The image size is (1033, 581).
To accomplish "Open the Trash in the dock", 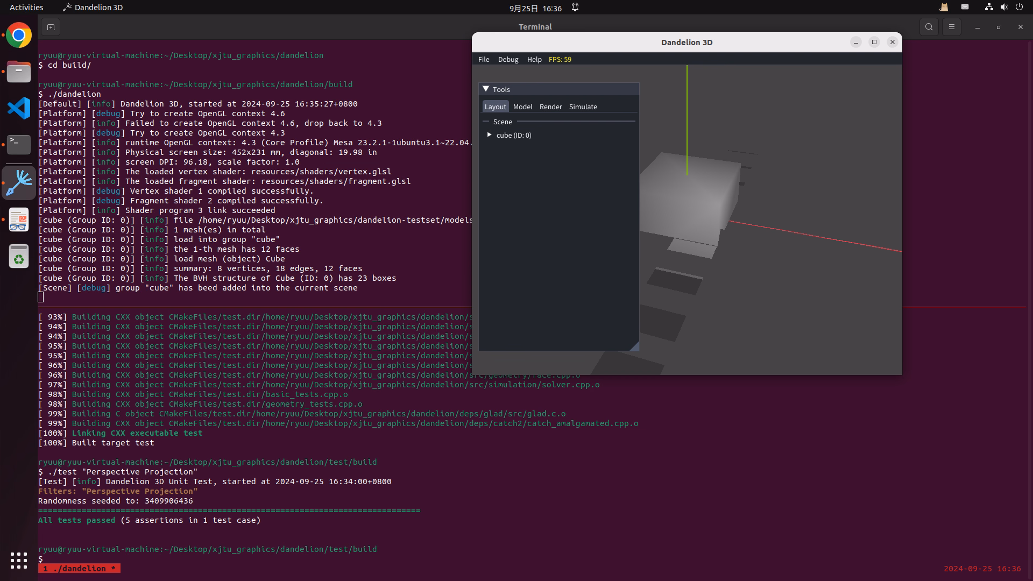I will (x=19, y=256).
